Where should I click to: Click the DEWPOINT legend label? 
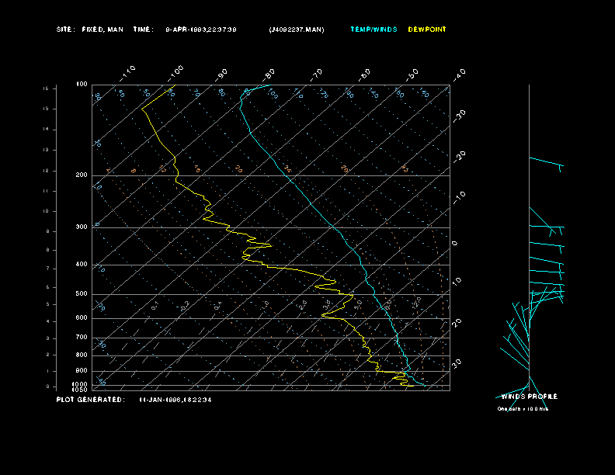coord(427,29)
